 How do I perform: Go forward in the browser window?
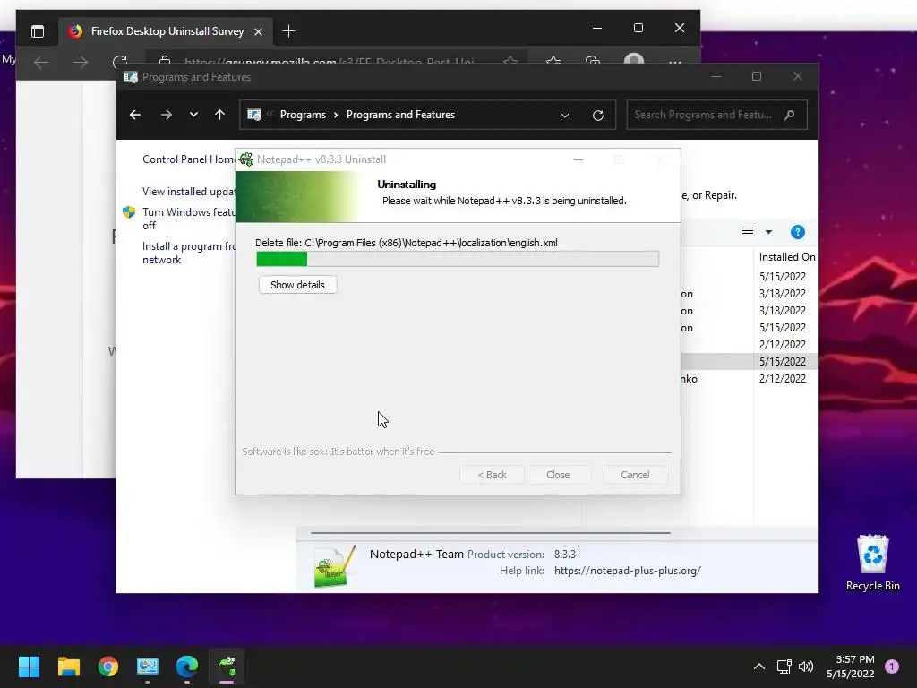[80, 62]
